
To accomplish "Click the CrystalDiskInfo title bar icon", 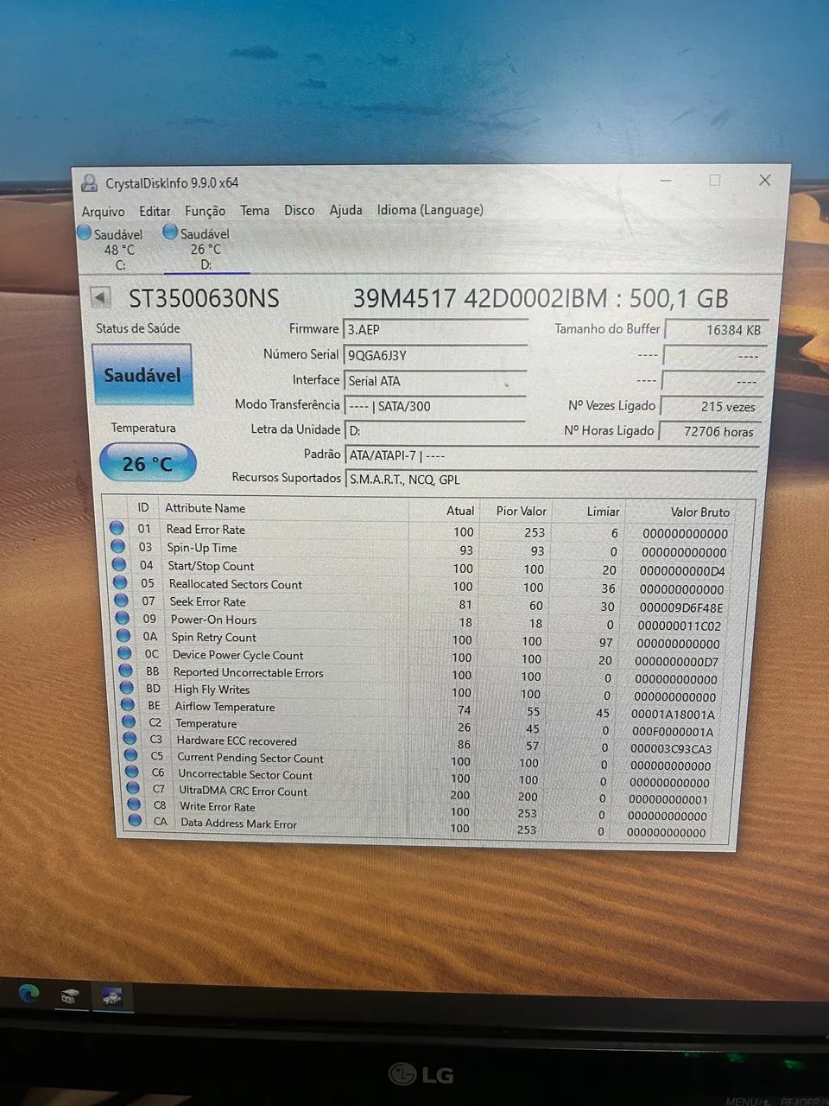I will (x=89, y=183).
